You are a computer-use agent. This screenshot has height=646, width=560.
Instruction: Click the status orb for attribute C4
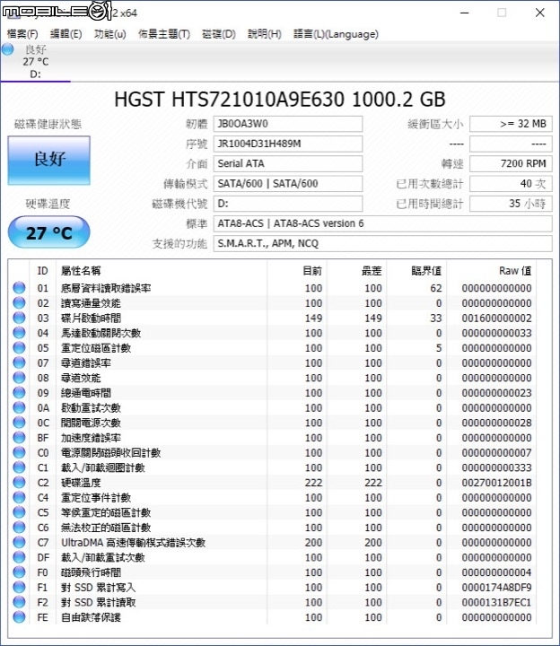[x=19, y=497]
